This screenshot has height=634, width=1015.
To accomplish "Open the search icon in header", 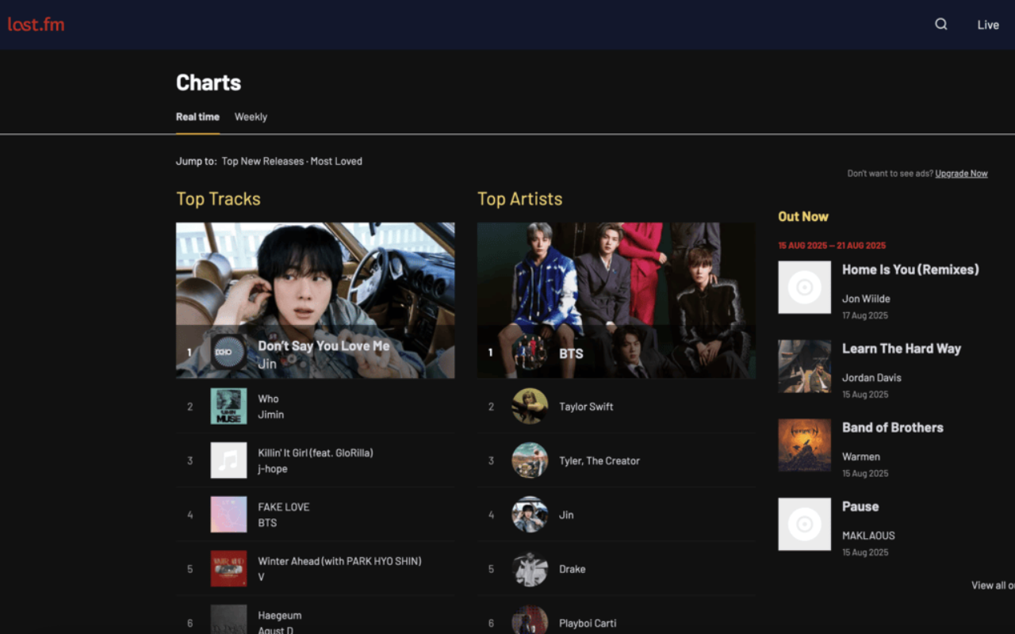I will (941, 25).
